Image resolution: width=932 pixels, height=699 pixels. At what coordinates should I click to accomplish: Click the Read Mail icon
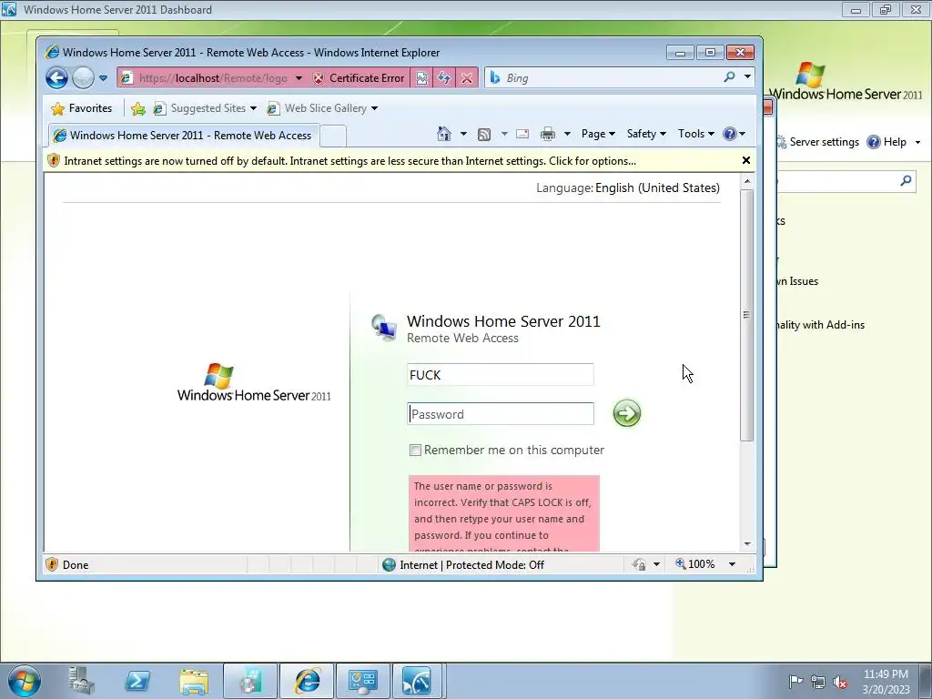click(522, 134)
